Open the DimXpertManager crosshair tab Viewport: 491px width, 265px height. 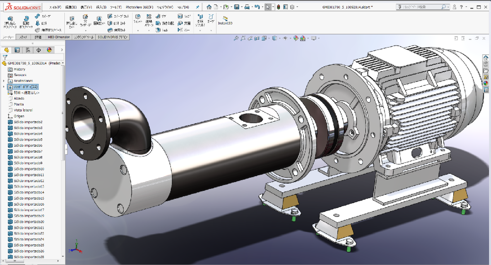(39, 50)
